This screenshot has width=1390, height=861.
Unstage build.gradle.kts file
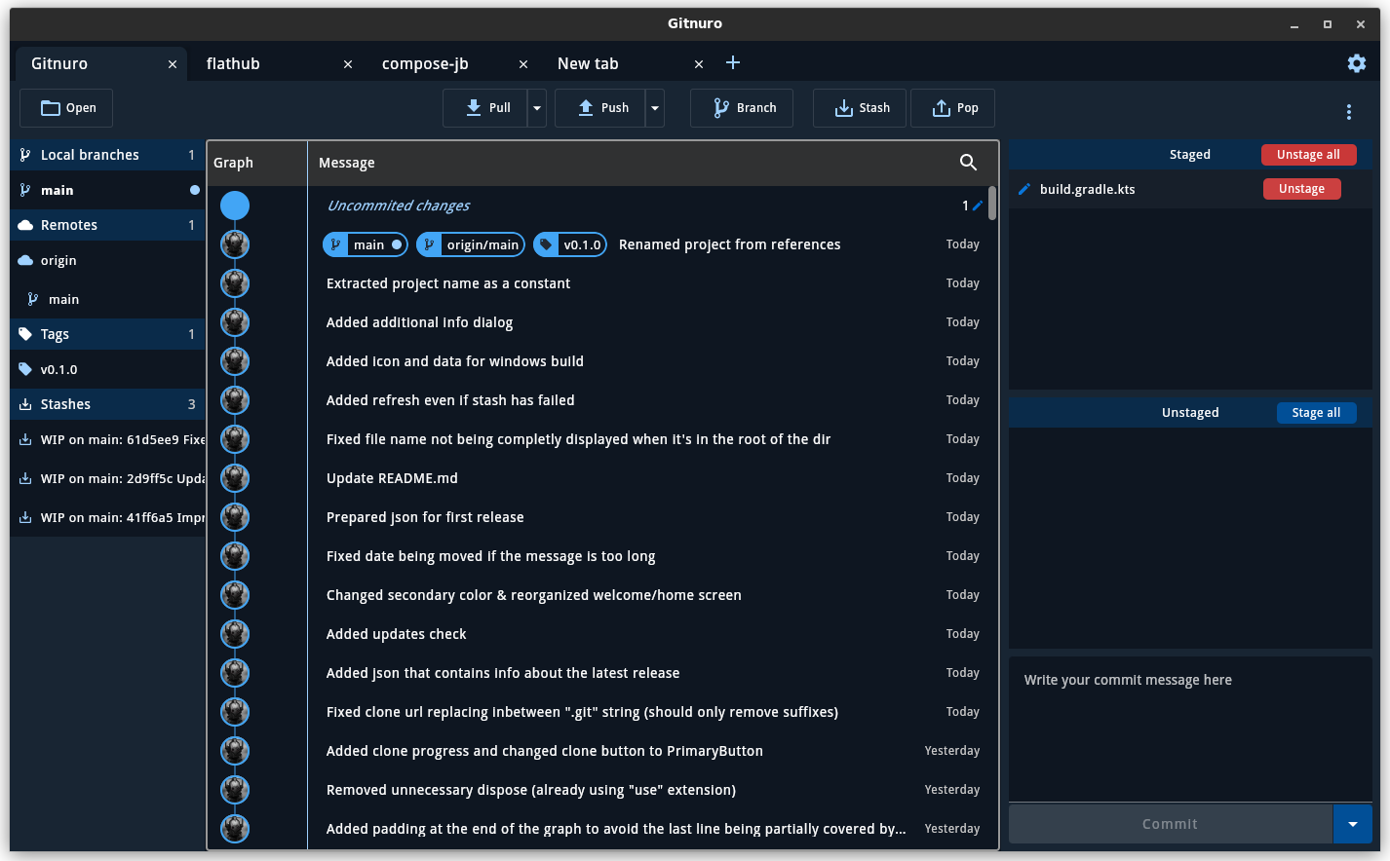pos(1301,189)
